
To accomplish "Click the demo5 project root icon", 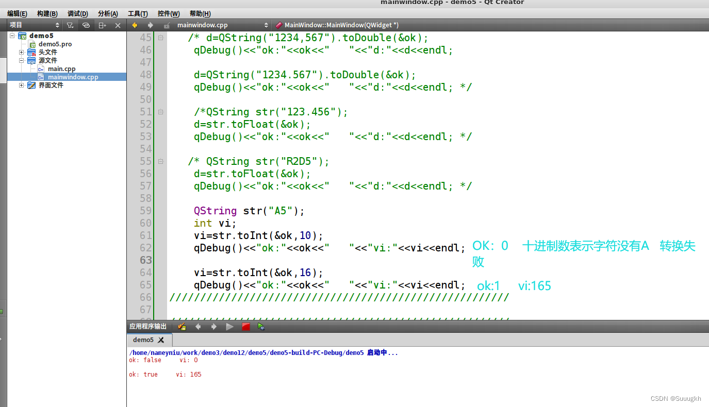I will (x=22, y=36).
